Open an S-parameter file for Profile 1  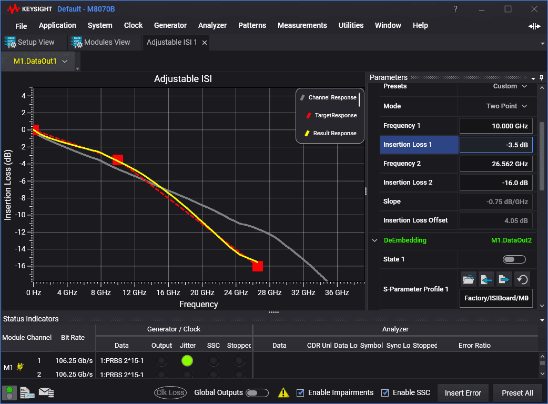[x=468, y=279]
